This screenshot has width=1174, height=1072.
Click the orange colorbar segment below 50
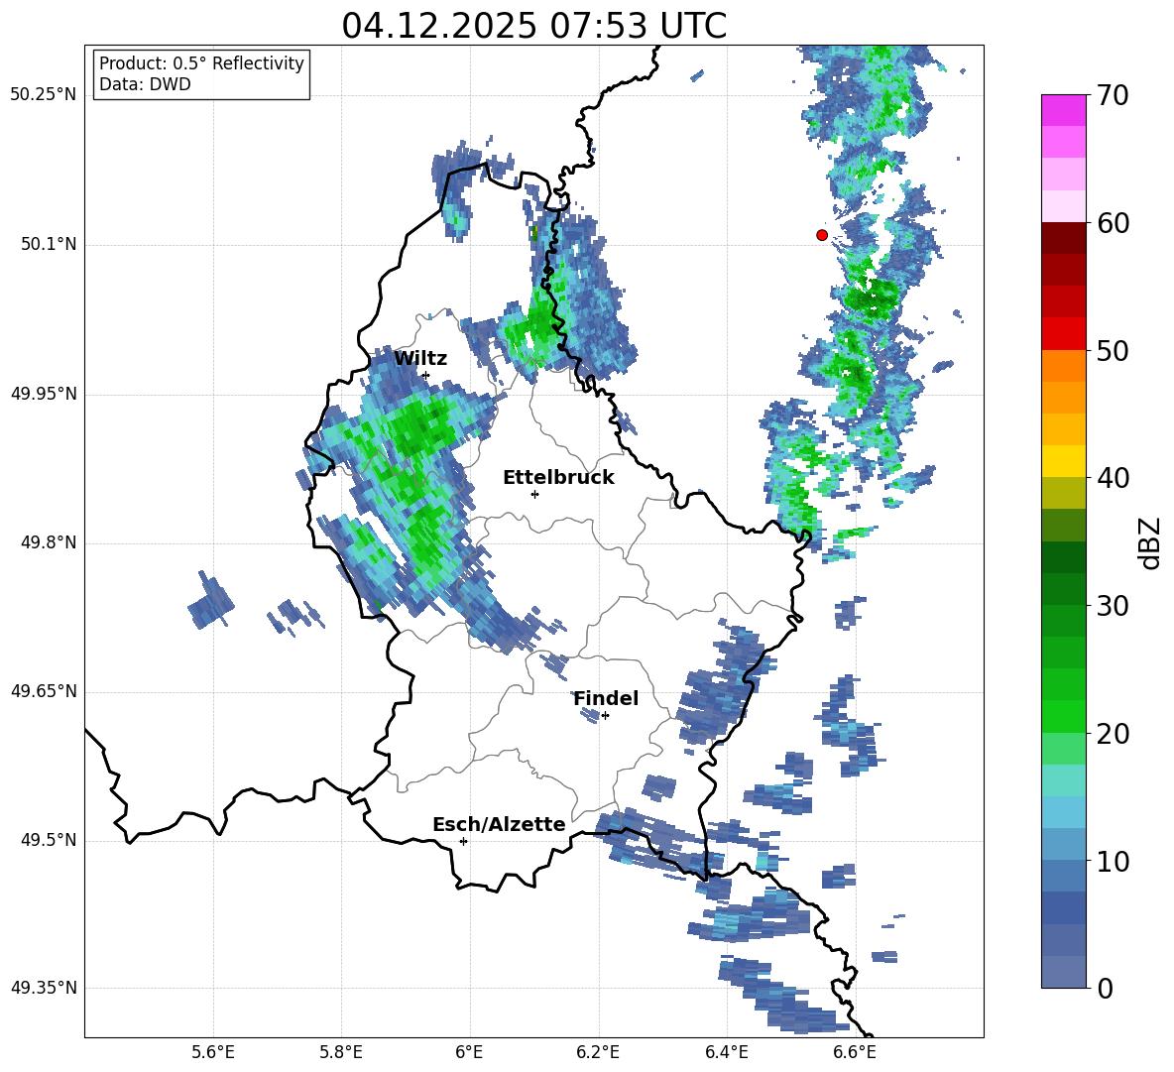(1063, 365)
